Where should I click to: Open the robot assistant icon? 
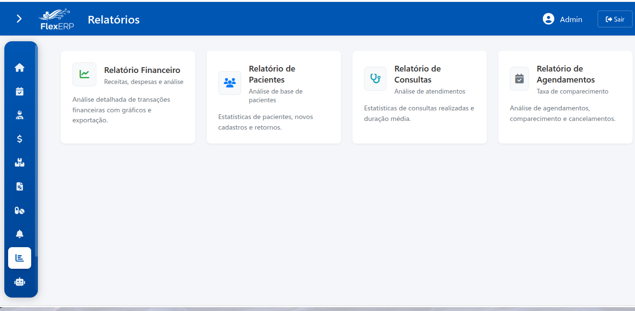(20, 282)
